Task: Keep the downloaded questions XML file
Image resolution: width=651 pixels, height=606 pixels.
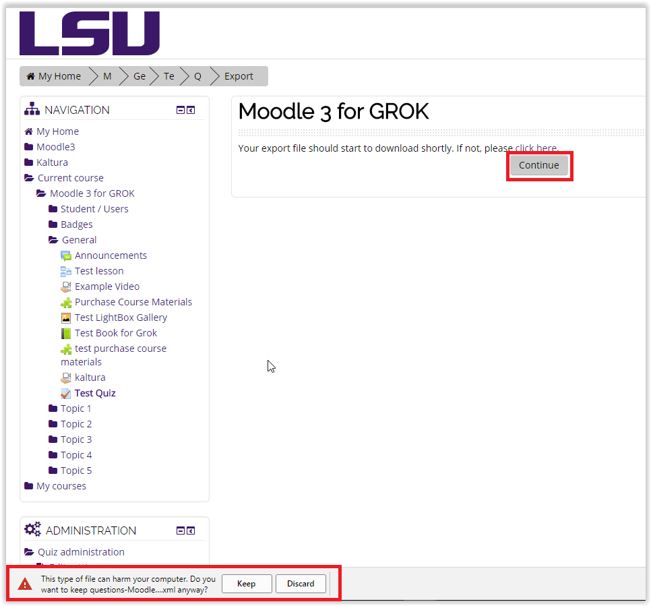Action: (x=247, y=584)
